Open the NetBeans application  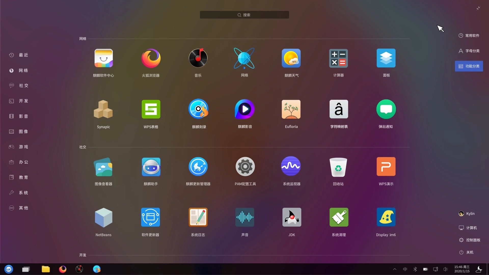pos(103,217)
